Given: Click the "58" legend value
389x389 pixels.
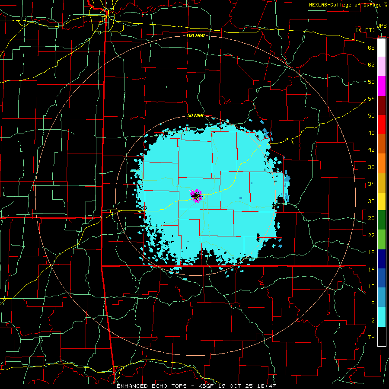Looking at the screenshot, I should (x=371, y=82).
